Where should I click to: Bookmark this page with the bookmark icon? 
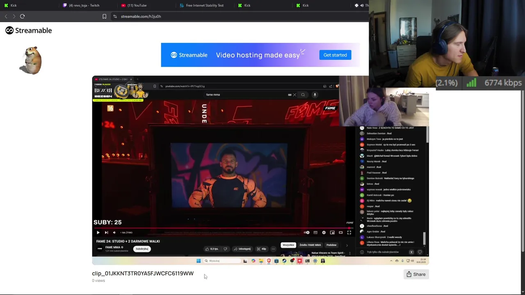(104, 16)
